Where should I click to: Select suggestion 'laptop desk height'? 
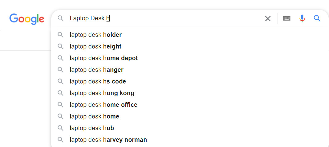[x=96, y=47]
